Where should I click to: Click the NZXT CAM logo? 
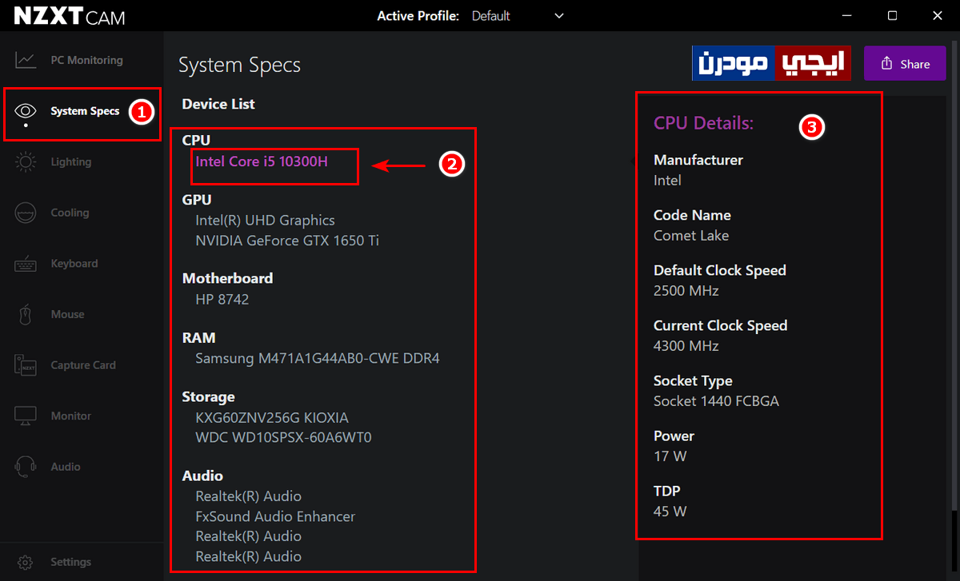pos(70,16)
